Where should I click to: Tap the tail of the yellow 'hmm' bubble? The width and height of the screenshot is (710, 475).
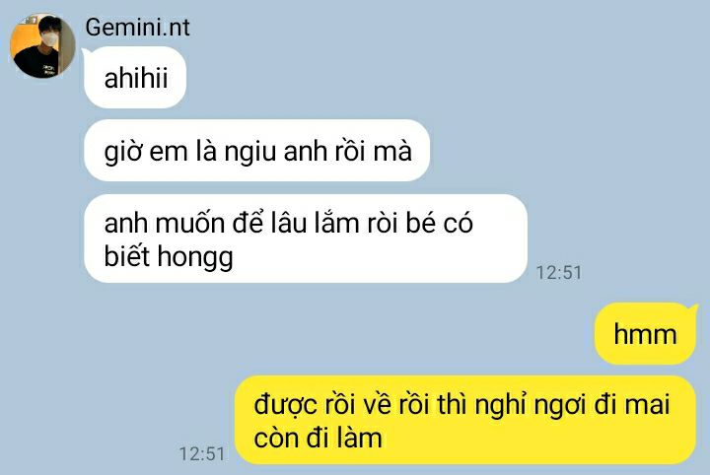[693, 309]
